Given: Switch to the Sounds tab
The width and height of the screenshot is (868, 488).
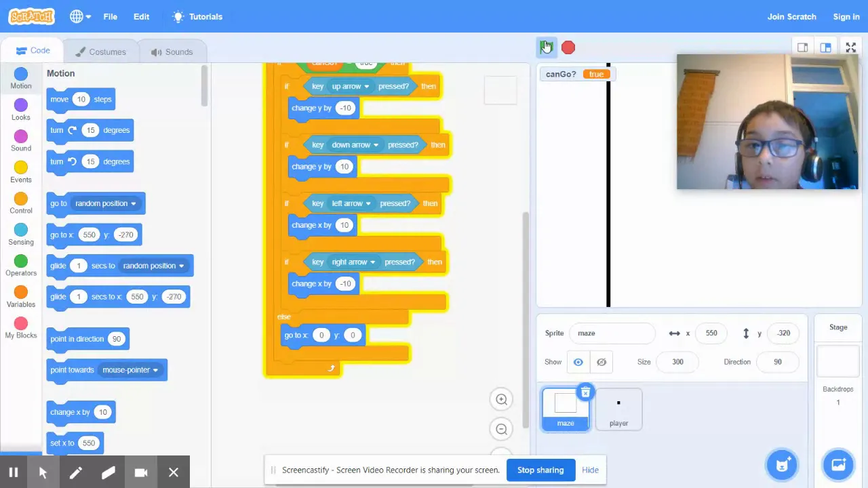Looking at the screenshot, I should 172,52.
